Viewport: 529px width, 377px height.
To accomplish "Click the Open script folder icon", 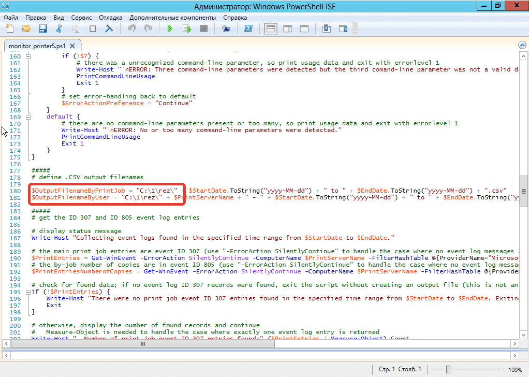I will pyautogui.click(x=26, y=28).
